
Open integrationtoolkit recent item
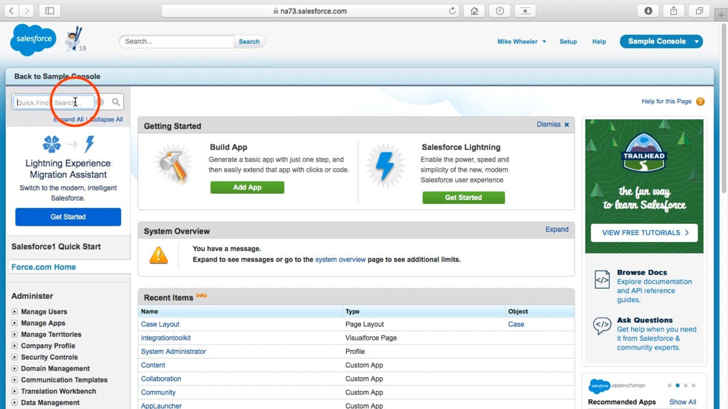point(166,338)
